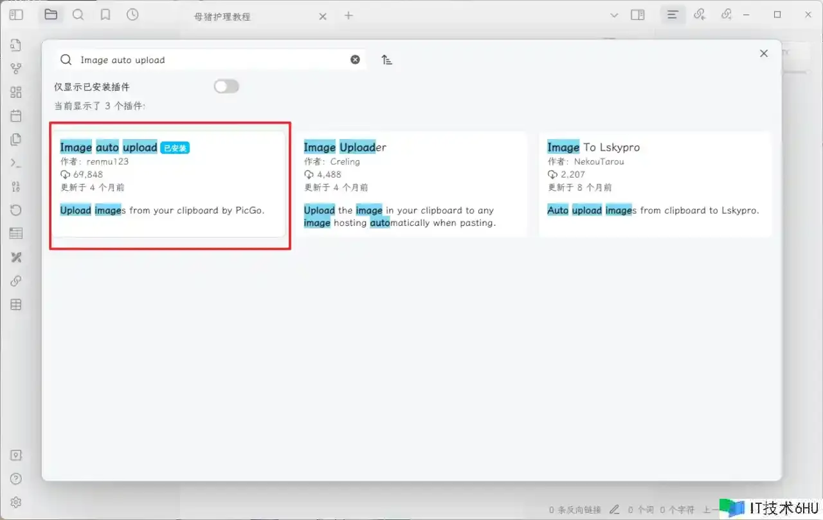Image resolution: width=823 pixels, height=520 pixels.
Task: Open the vault switcher icon
Action: tap(16, 455)
